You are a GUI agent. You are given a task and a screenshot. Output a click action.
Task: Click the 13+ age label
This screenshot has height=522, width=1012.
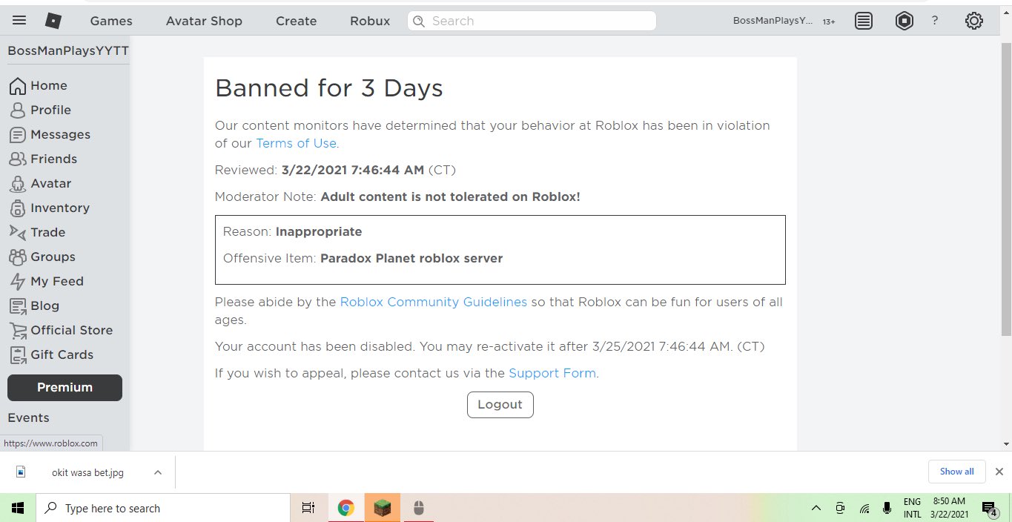(829, 22)
